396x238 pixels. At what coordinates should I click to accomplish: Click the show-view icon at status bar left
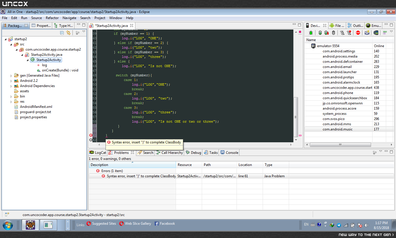coord(7,214)
